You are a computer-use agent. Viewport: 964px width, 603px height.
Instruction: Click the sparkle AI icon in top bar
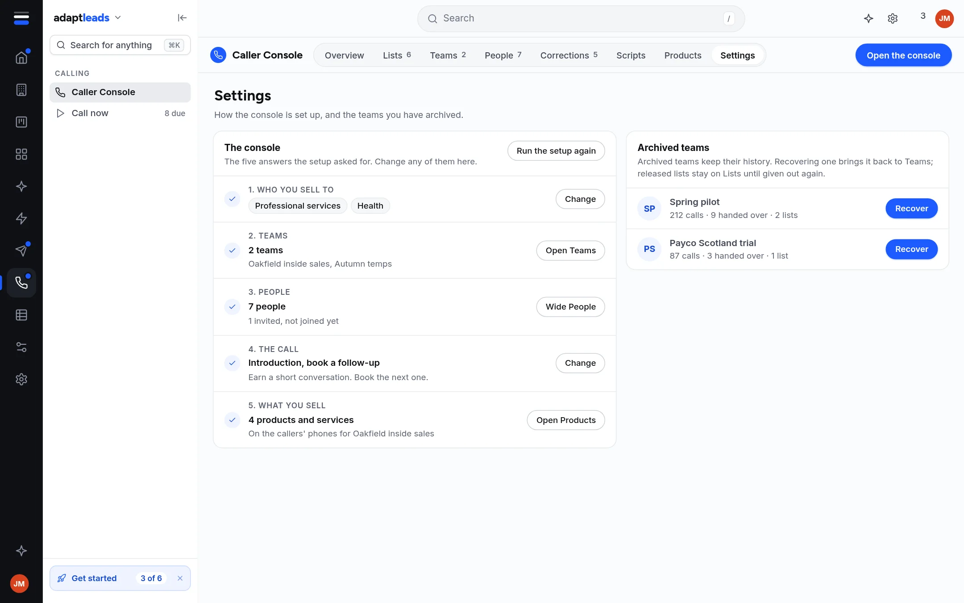coord(868,18)
